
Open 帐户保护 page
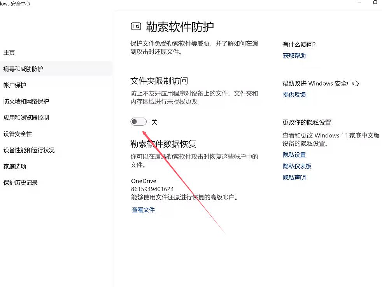(15, 85)
